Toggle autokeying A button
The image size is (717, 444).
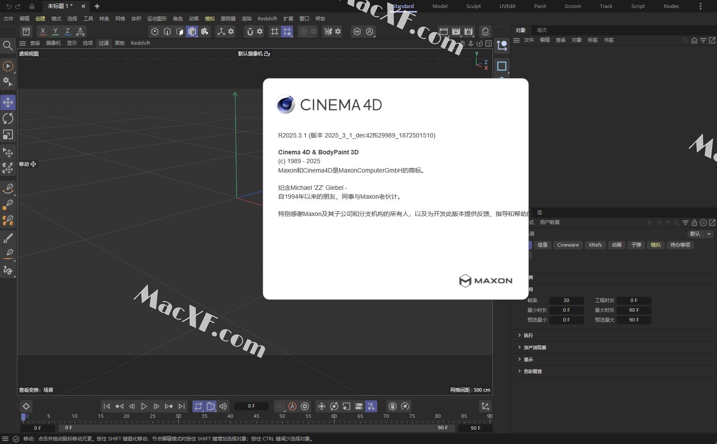pyautogui.click(x=292, y=406)
